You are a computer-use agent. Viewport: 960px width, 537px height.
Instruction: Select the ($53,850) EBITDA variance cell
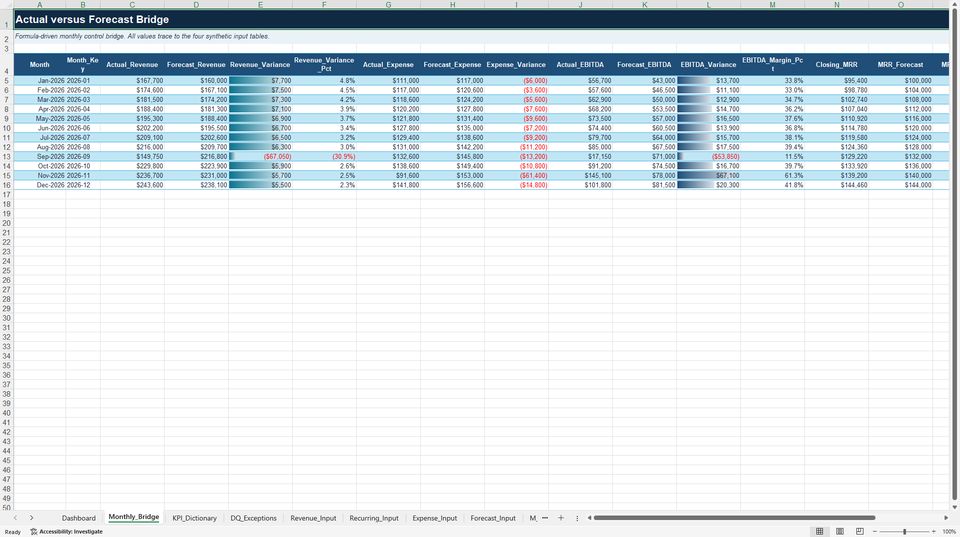(x=708, y=156)
